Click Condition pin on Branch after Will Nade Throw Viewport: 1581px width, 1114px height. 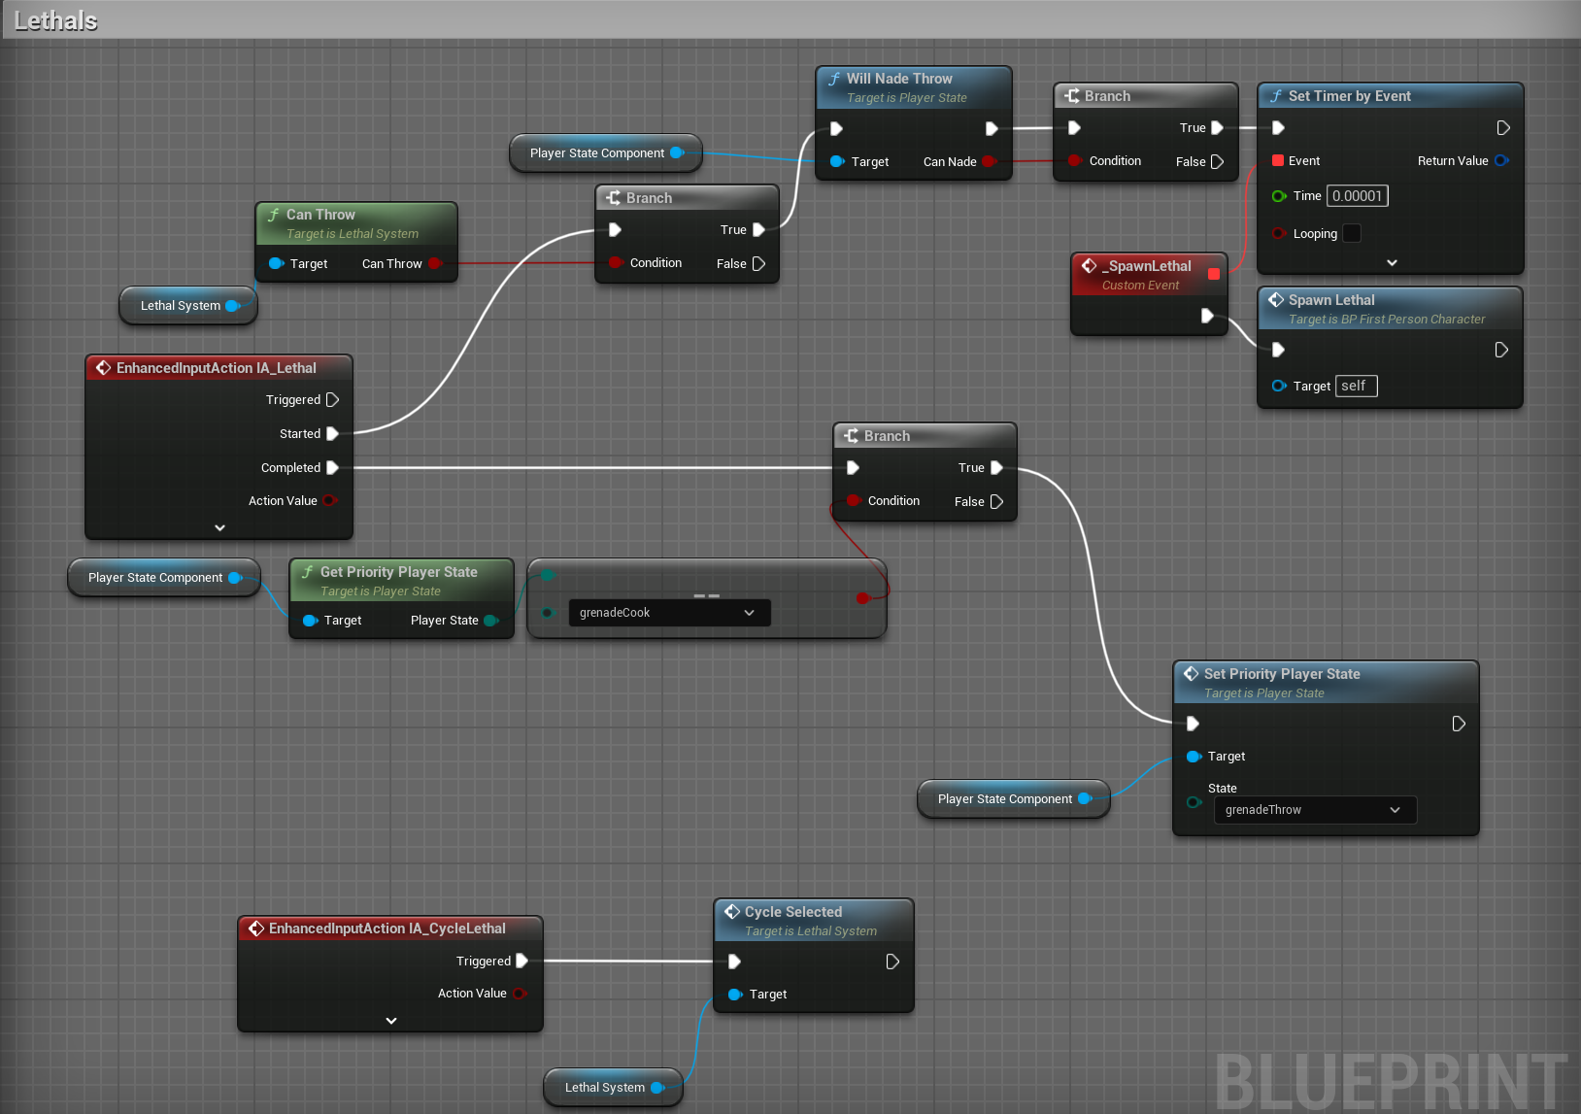pos(1074,161)
